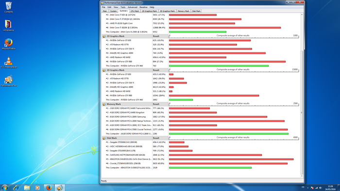This screenshot has width=340, height=191.
Task: Click the vertical scrollbar thumb
Action: pyautogui.click(x=302, y=112)
